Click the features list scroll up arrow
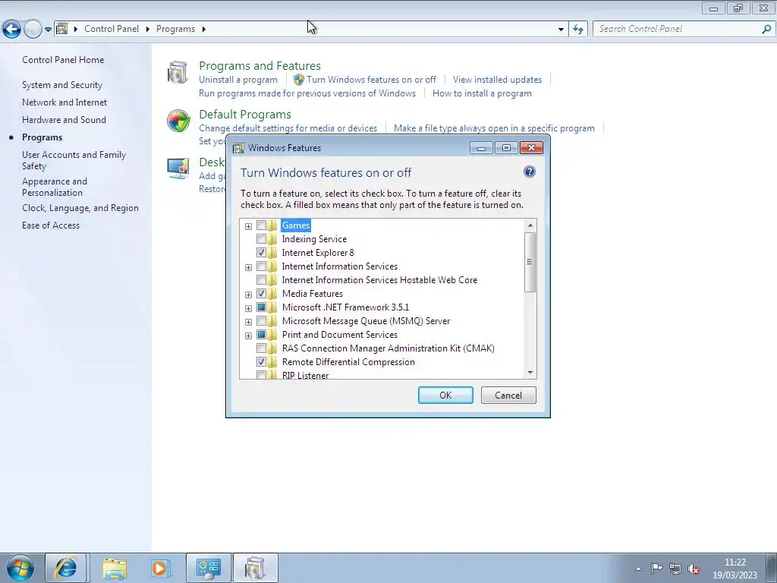 (530, 225)
